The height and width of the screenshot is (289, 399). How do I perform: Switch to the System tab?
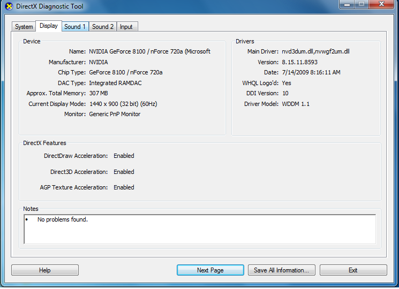pos(24,27)
